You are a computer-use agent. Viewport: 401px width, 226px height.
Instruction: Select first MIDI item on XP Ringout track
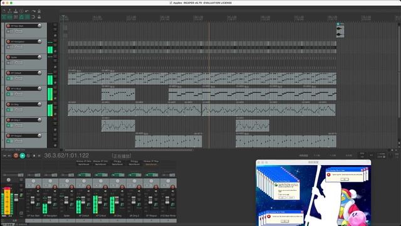(x=169, y=141)
